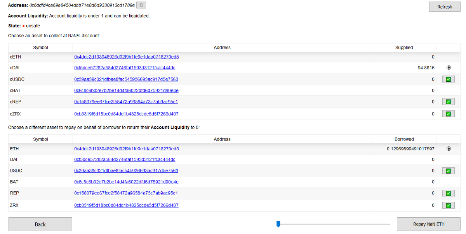Toggle the green checkmark for cREP
Viewport: 466px width, 234px height.
pyautogui.click(x=448, y=102)
